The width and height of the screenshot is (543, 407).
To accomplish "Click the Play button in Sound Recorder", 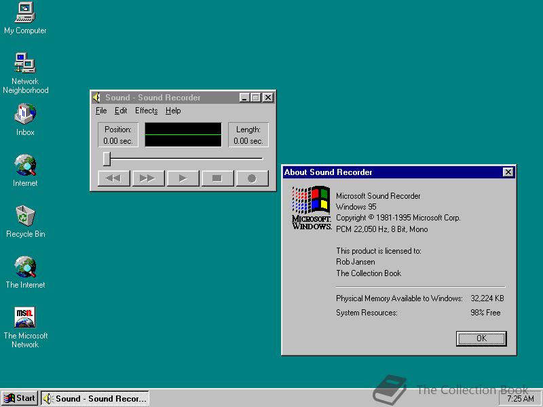I will pos(183,178).
